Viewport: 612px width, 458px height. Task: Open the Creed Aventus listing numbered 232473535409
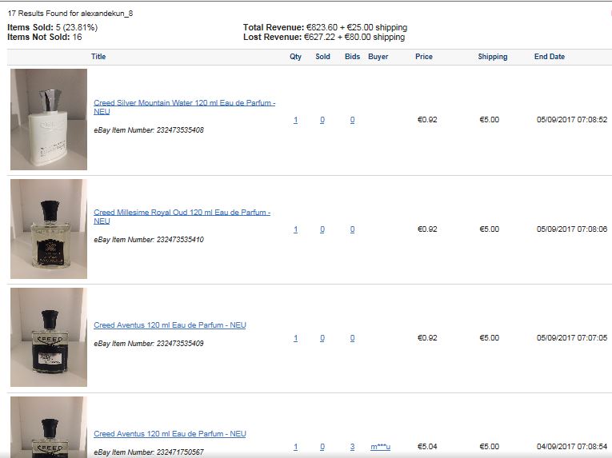tap(170, 325)
